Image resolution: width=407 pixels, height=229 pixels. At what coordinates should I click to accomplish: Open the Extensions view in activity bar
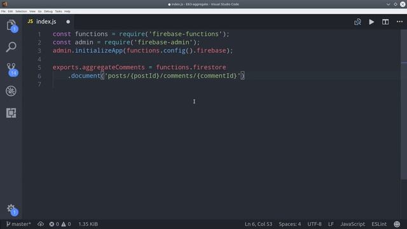pyautogui.click(x=11, y=113)
